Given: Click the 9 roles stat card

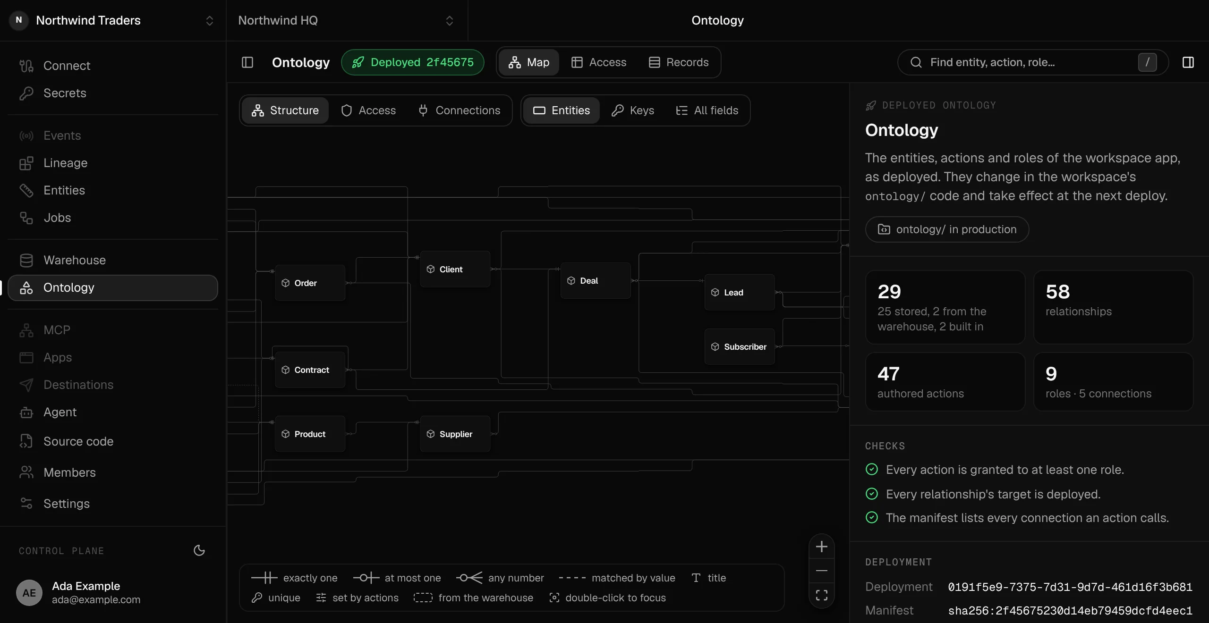Looking at the screenshot, I should (x=1114, y=382).
